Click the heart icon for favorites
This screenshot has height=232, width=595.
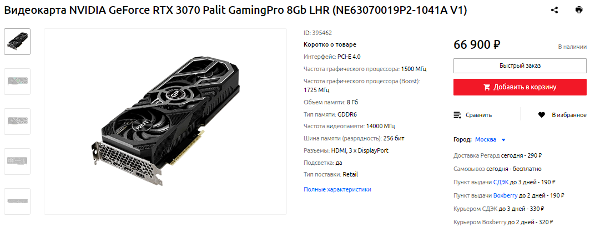pyautogui.click(x=542, y=115)
